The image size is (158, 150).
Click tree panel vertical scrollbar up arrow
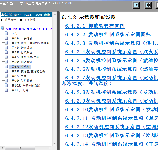click(55, 14)
